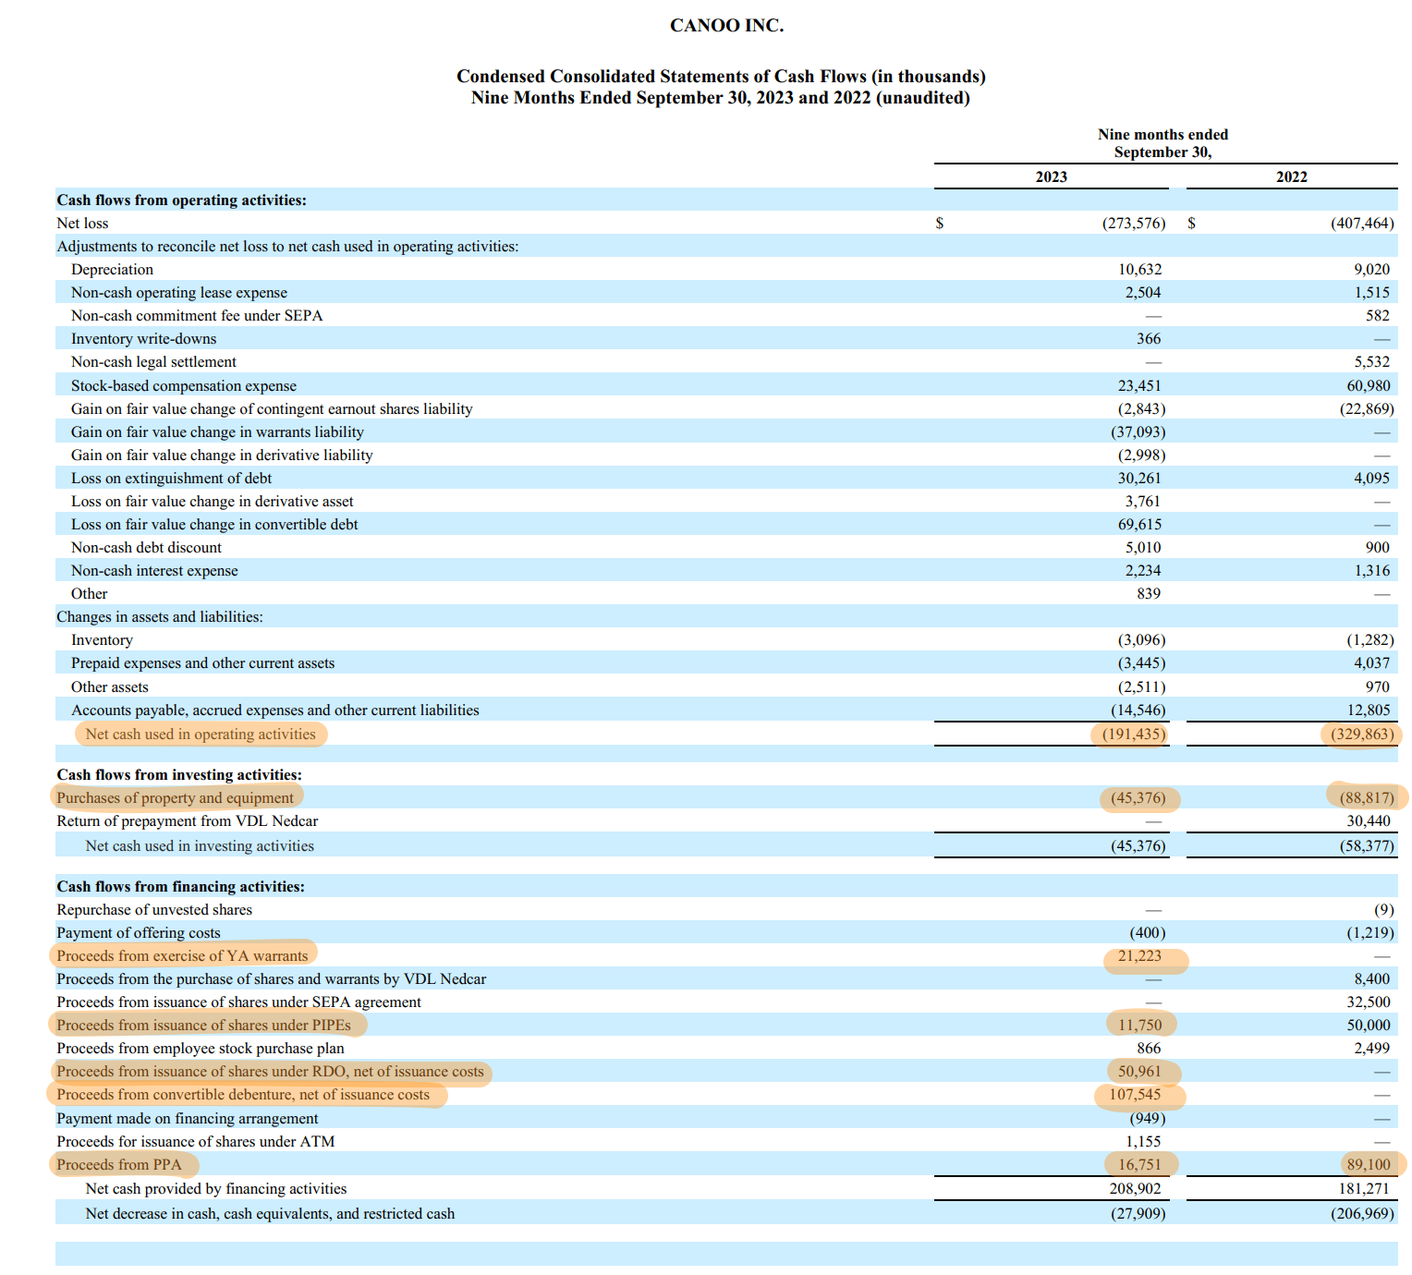Select highlighted Proceeds from issuance under RDO label
The width and height of the screenshot is (1412, 1275).
tap(270, 1072)
